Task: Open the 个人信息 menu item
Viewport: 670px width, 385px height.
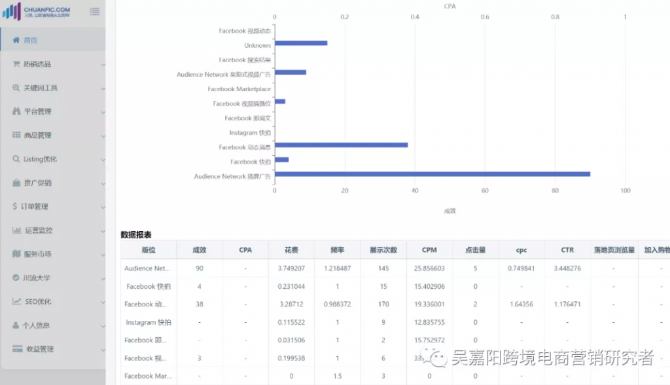Action: tap(53, 325)
